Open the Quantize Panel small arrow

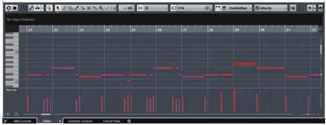(x=211, y=8)
